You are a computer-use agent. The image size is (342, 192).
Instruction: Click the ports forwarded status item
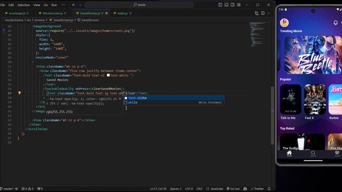pyautogui.click(x=40, y=189)
